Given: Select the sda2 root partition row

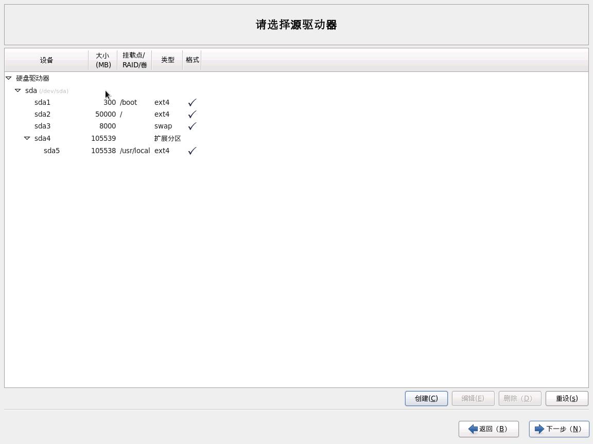Looking at the screenshot, I should (42, 114).
